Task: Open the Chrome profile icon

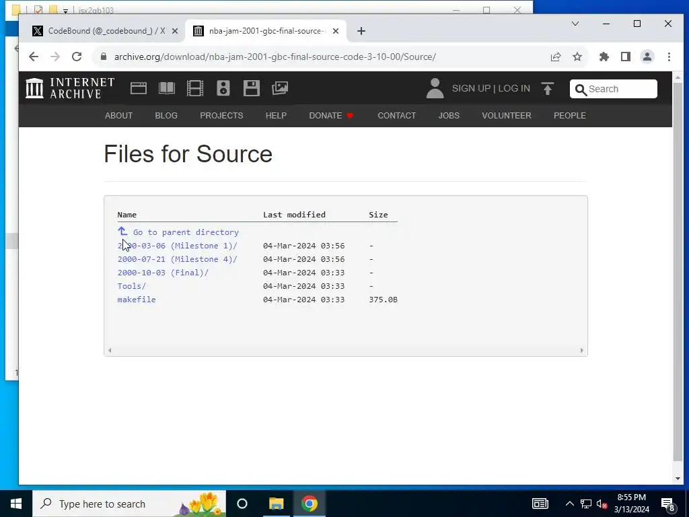Action: (647, 57)
